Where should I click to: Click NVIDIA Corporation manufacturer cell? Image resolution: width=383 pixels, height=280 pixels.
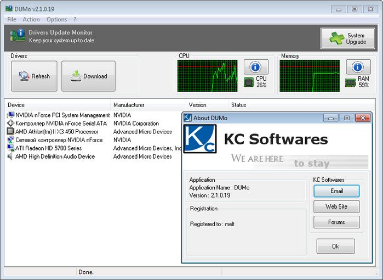(136, 124)
